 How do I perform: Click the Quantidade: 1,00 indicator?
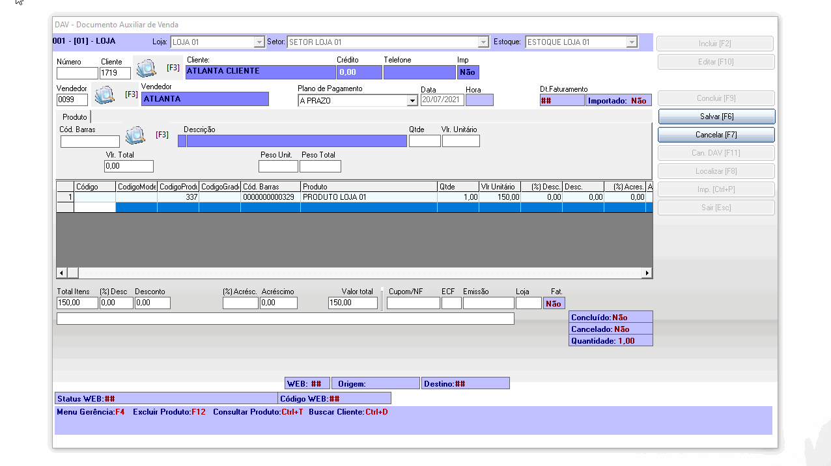611,340
